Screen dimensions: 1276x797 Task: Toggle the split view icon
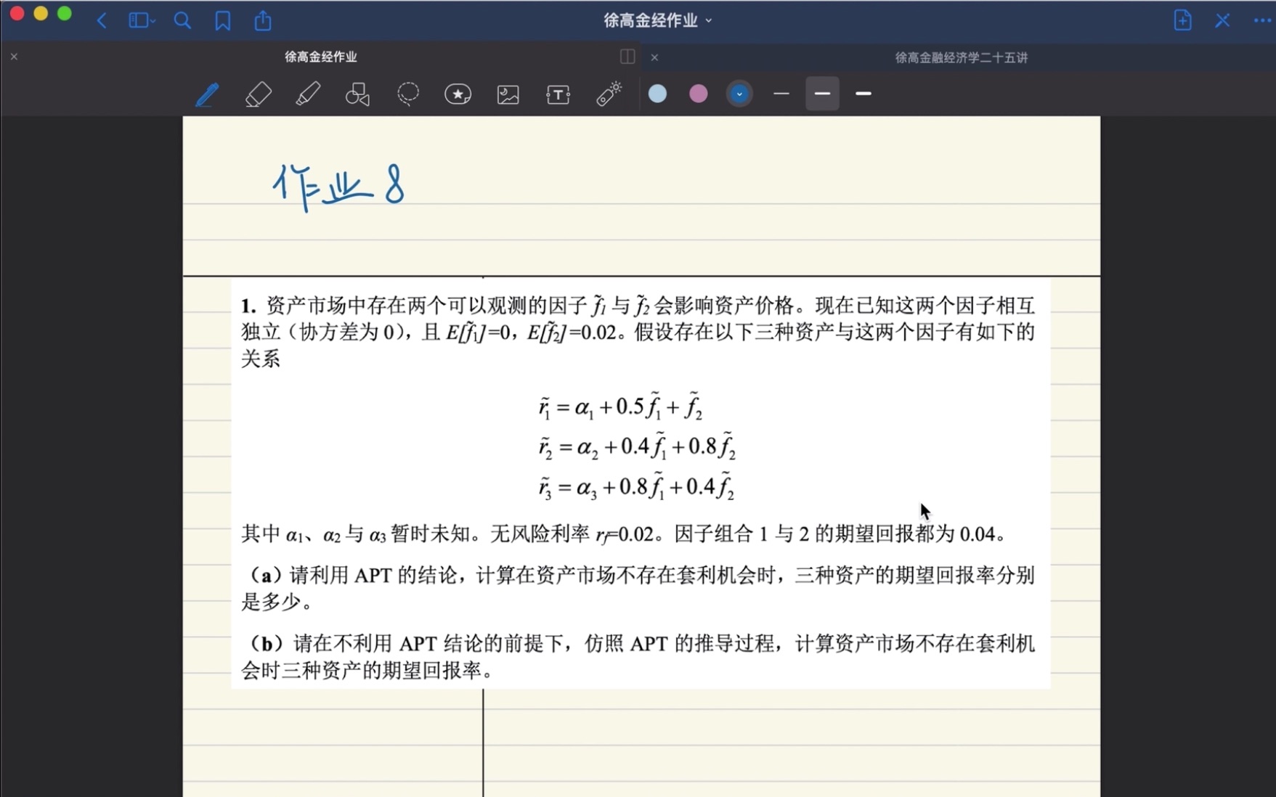[x=627, y=57]
